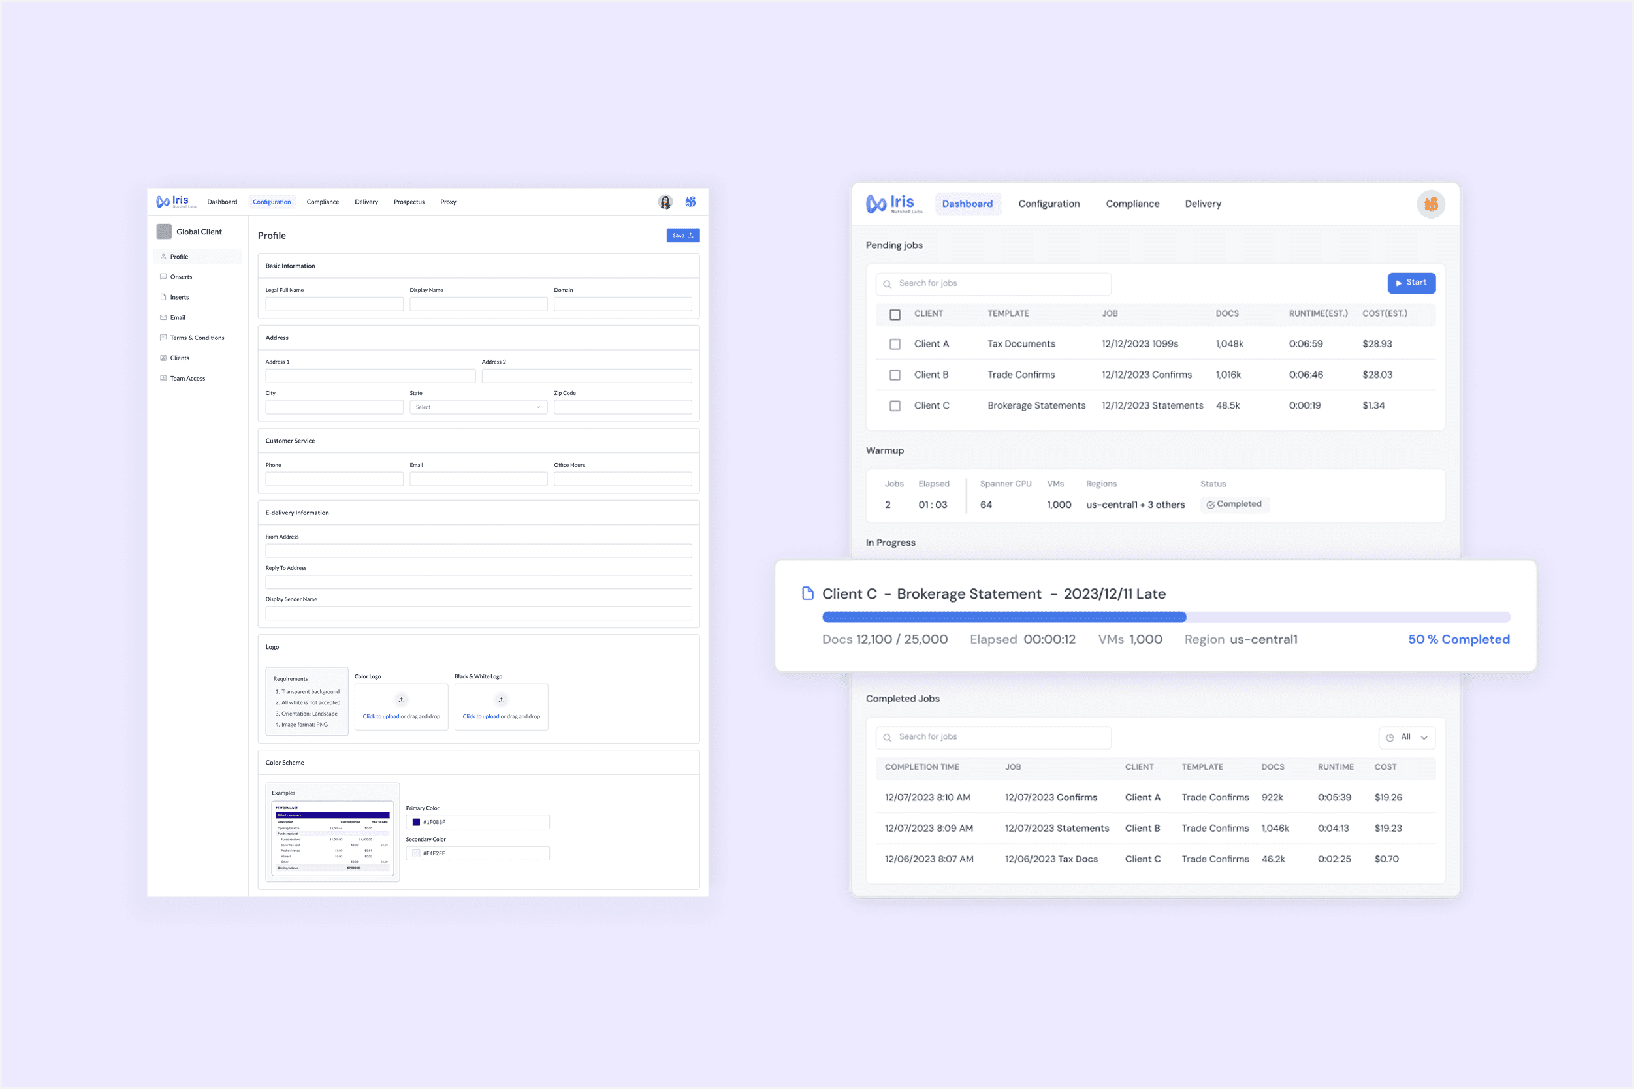The image size is (1634, 1089).
Task: Open Compliance tab in the Profile window
Action: pos(323,202)
